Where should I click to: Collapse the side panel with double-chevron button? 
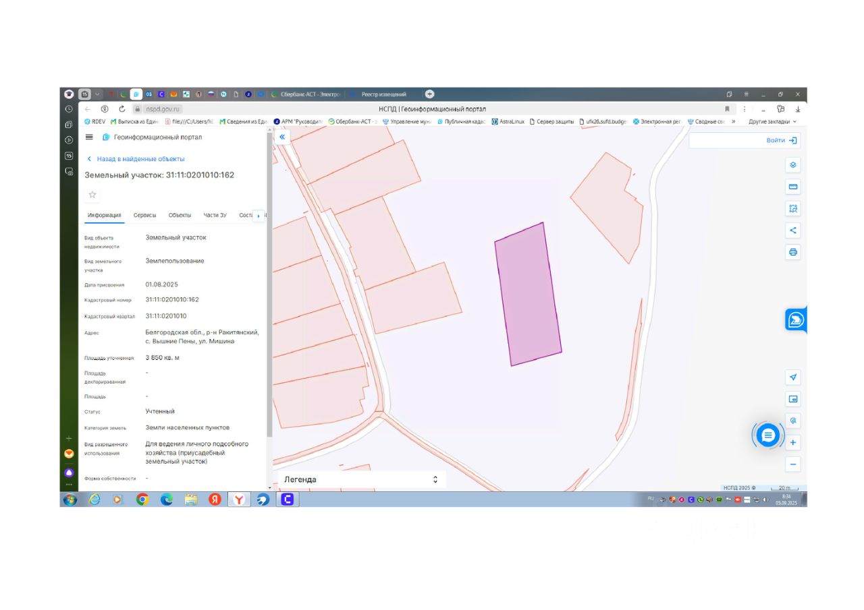tap(282, 137)
